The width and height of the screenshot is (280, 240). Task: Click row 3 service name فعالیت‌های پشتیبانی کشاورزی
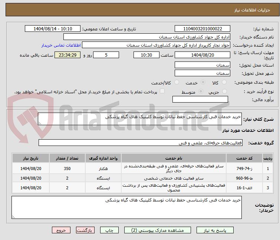tap(174, 188)
